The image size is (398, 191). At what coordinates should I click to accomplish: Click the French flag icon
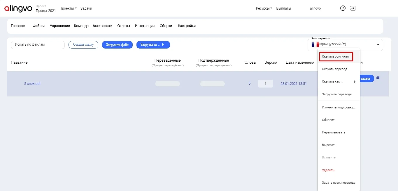[315, 44]
